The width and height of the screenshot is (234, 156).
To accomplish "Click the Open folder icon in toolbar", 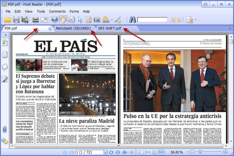I will [x=7, y=19].
